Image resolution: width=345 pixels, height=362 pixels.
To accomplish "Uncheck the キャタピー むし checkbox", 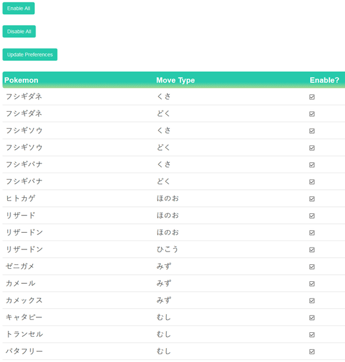I will tap(312, 317).
